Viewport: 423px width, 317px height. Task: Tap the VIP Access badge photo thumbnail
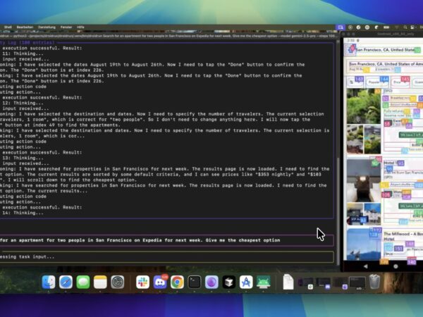355,214
